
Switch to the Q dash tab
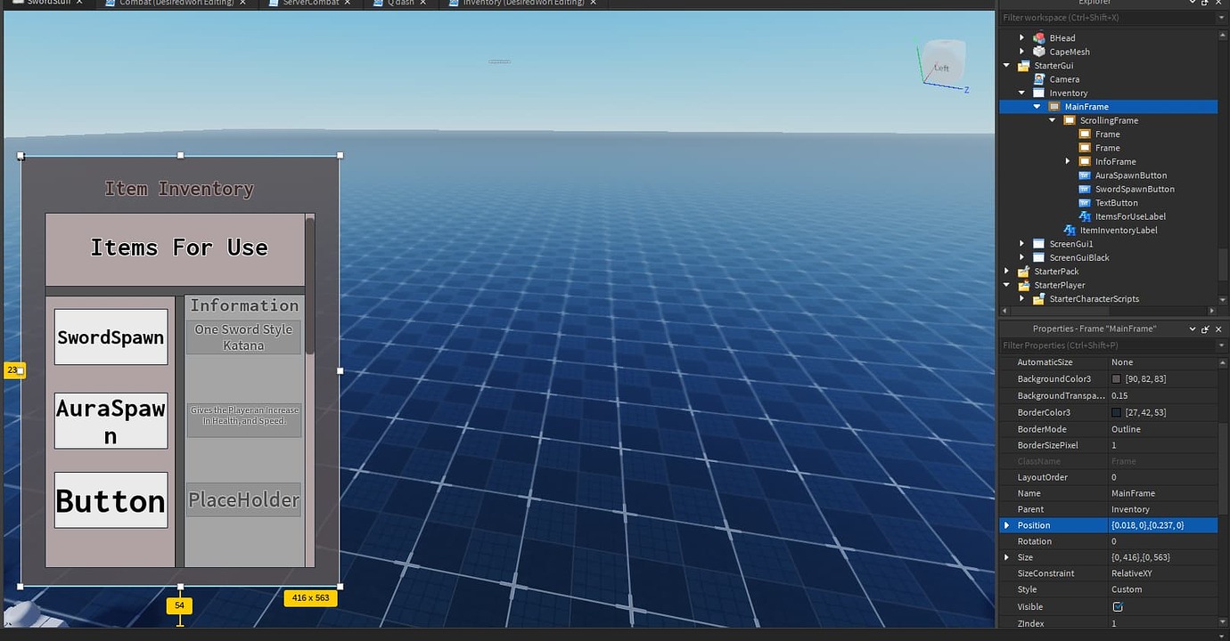401,4
